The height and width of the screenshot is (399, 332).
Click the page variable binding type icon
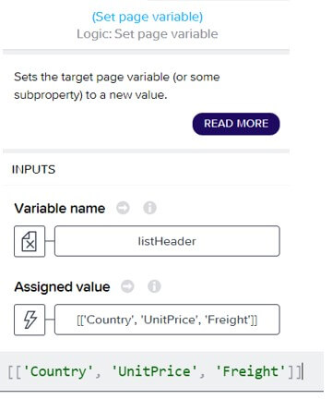pyautogui.click(x=30, y=241)
